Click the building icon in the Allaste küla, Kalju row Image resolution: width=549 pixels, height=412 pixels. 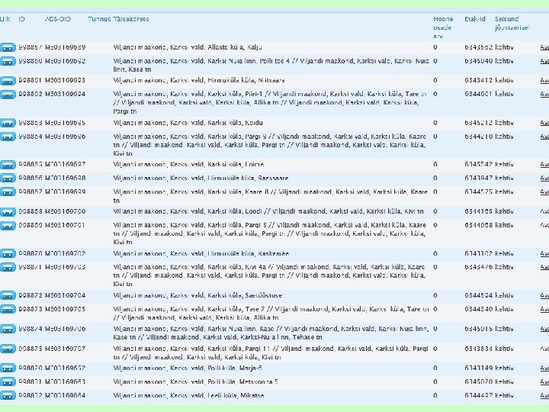[8, 47]
